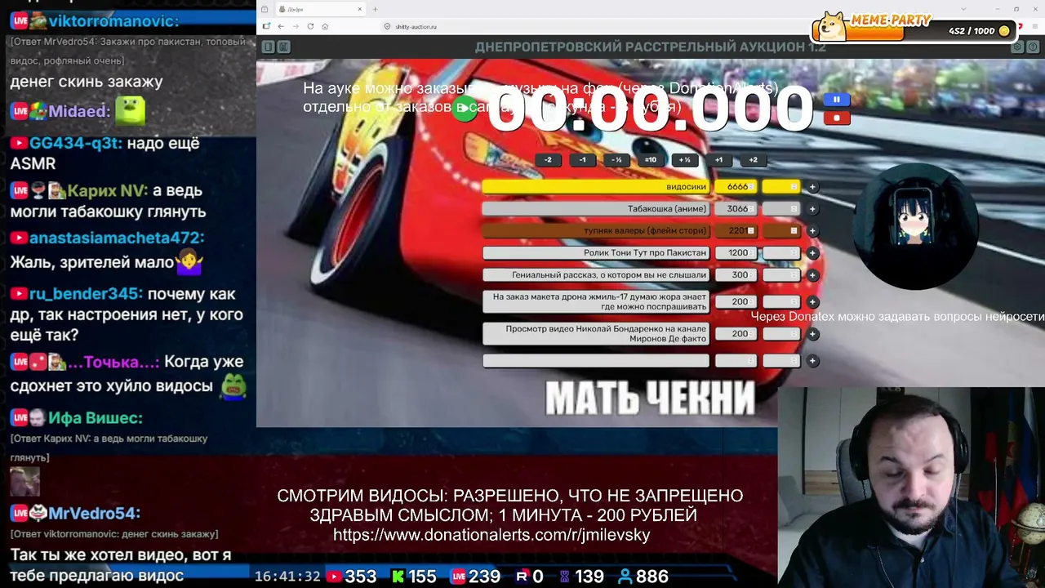Viewport: 1045px width, 588px height.
Task: Open the auction help question icon
Action: tap(1032, 47)
